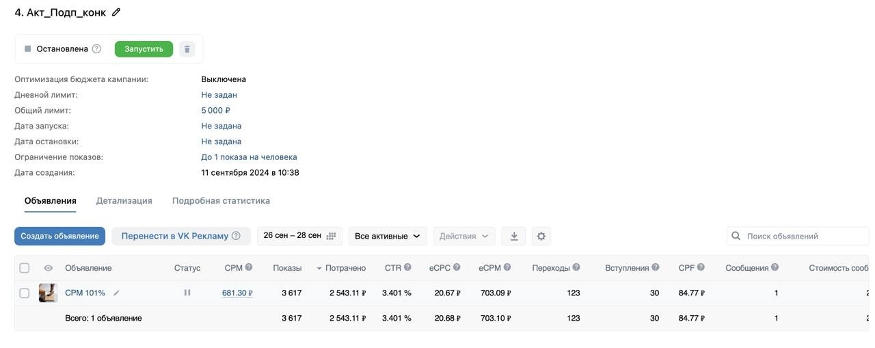This screenshot has width=875, height=348.
Task: Click eye visibility icon in table header
Action: pos(48,268)
